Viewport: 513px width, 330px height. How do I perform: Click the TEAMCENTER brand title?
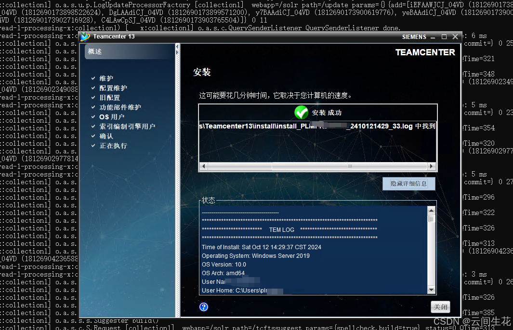[x=425, y=52]
